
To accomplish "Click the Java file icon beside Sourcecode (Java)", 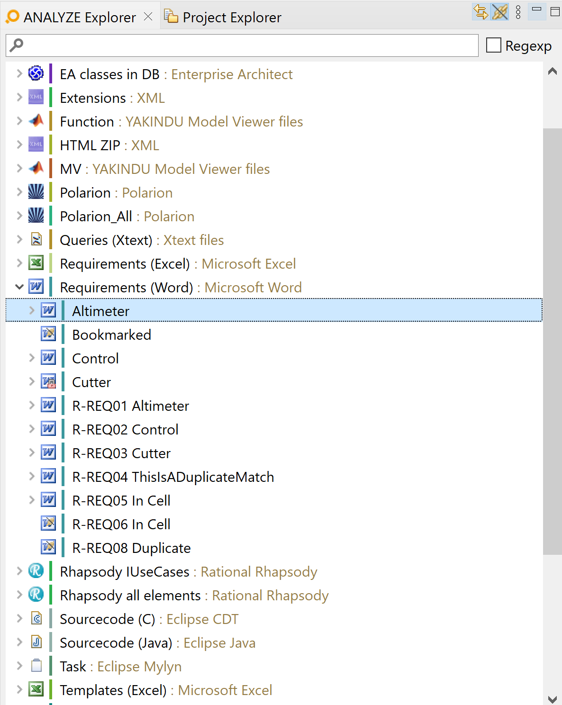I will coord(36,642).
